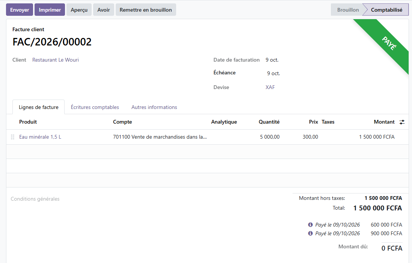Show info for 600 000 FCFA payment
Screen dimensions: 412x263
coord(310,225)
